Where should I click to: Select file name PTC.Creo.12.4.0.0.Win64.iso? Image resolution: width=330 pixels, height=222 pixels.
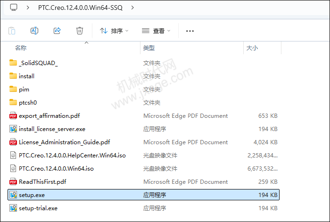tap(56, 169)
